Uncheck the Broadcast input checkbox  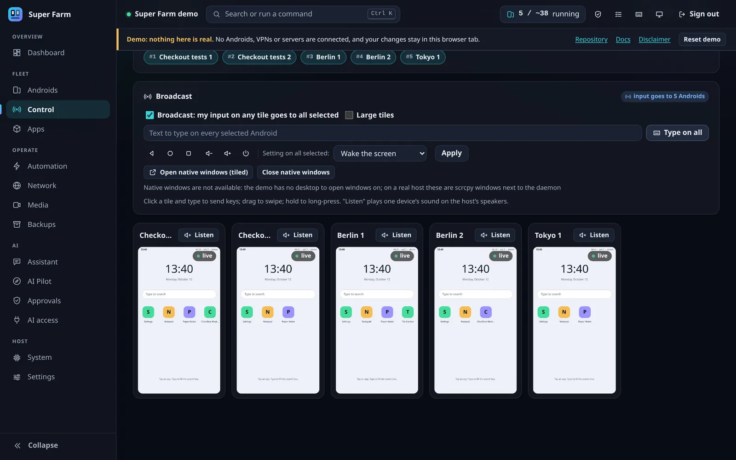pos(149,115)
